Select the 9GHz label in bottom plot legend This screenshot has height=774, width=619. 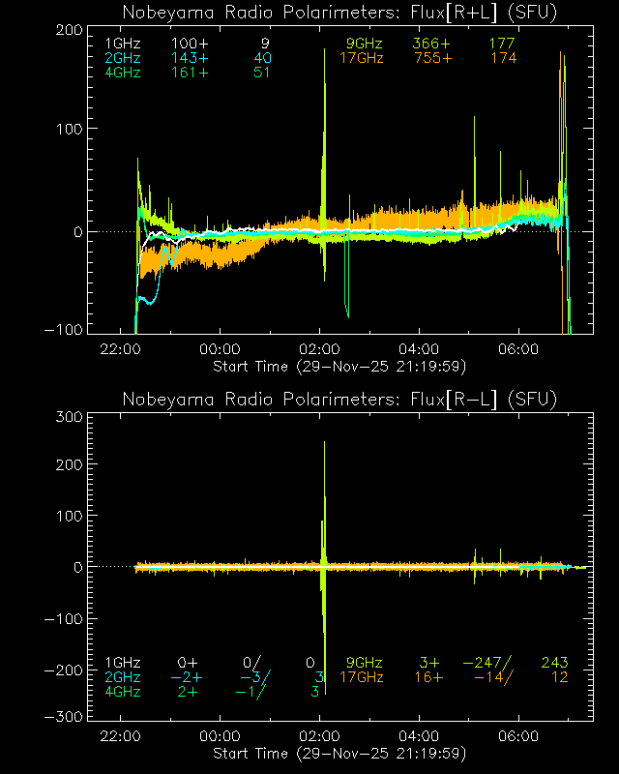click(365, 663)
